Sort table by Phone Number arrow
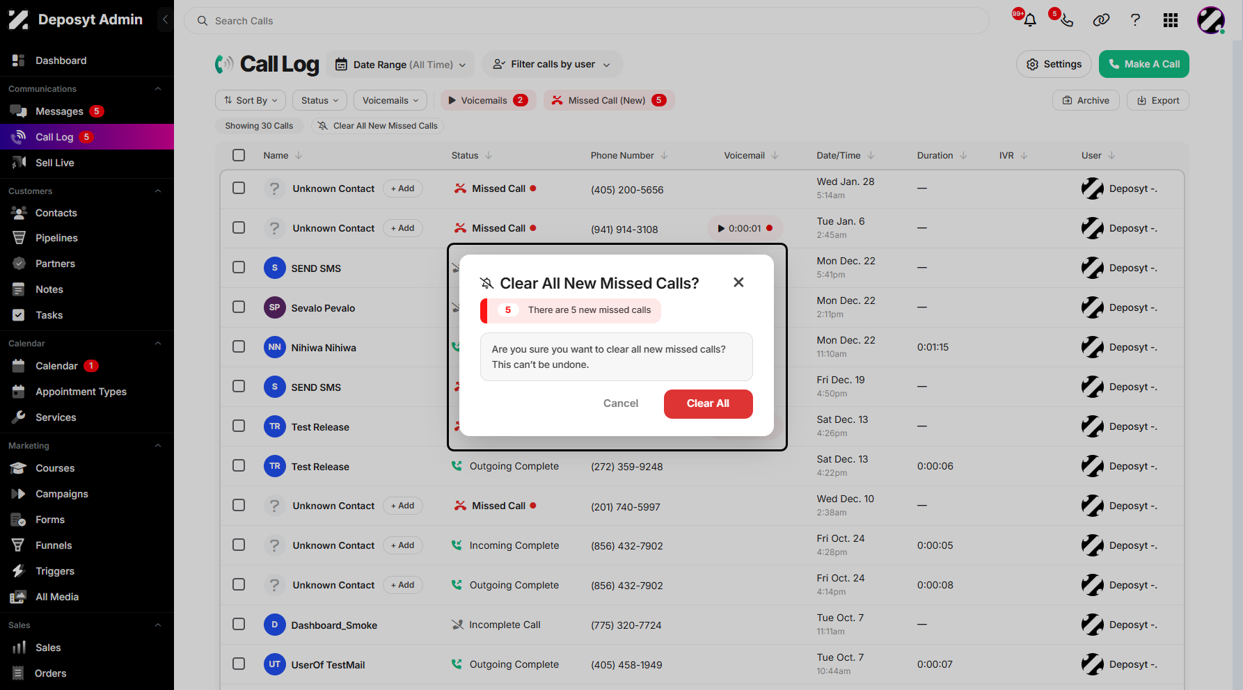The width and height of the screenshot is (1243, 690). (x=664, y=155)
